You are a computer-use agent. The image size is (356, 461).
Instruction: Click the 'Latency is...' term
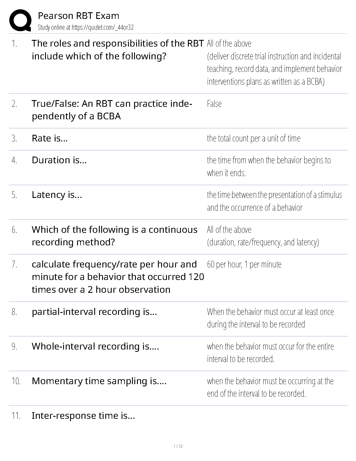pyautogui.click(x=57, y=195)
